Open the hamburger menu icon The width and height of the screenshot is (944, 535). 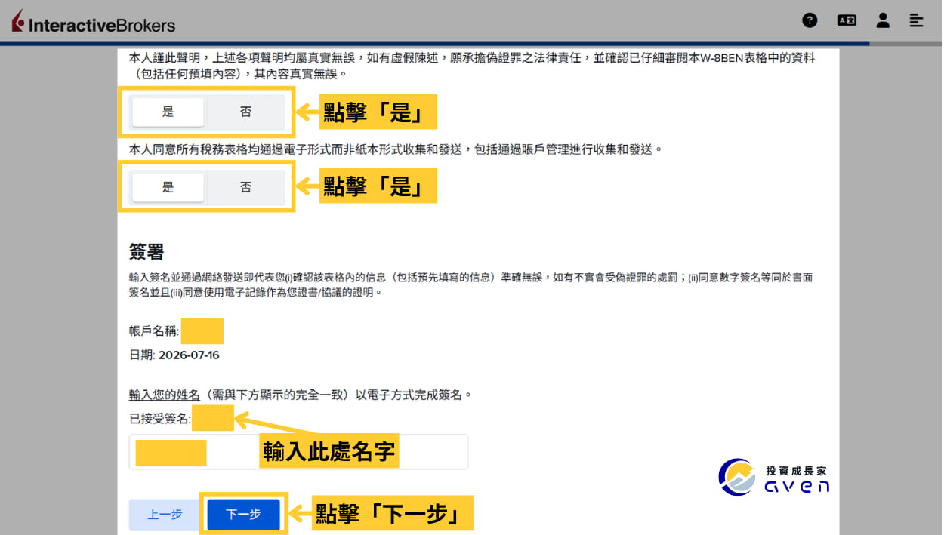(x=916, y=20)
